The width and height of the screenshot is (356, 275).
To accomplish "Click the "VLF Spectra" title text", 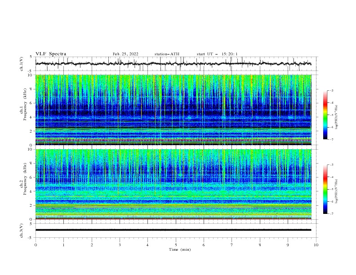I will 51,54.
